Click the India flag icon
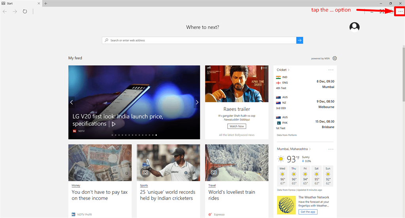The image size is (405, 218). pyautogui.click(x=278, y=77)
